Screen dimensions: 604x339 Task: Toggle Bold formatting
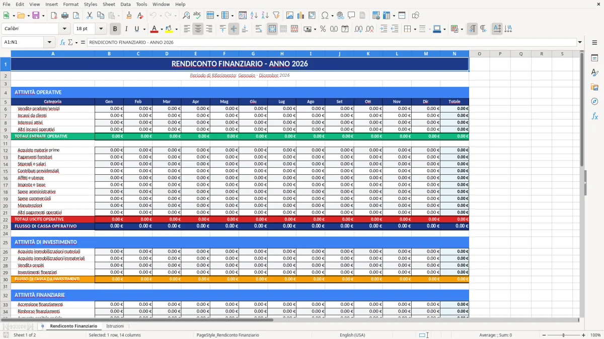[115, 29]
